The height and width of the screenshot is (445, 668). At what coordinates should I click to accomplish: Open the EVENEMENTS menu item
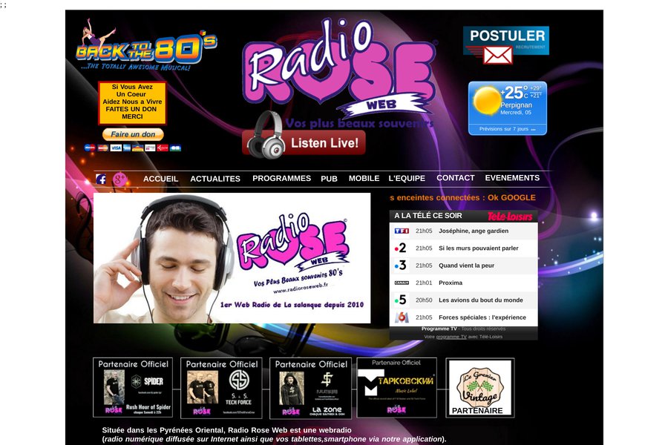512,178
